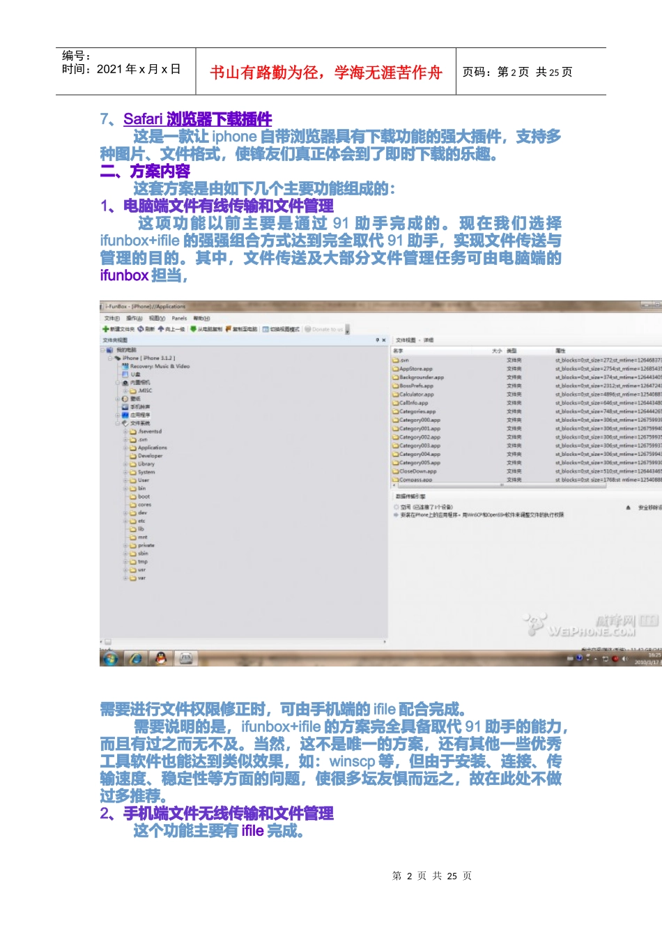662x937 pixels.
Task: Sort file list by 属性 column
Action: coord(561,351)
